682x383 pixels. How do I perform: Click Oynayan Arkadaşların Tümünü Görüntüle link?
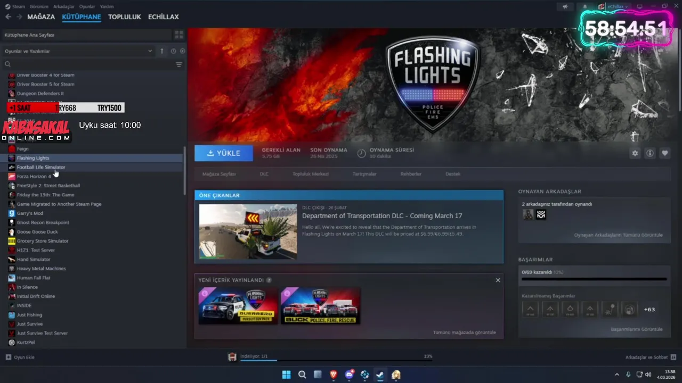[x=619, y=235]
